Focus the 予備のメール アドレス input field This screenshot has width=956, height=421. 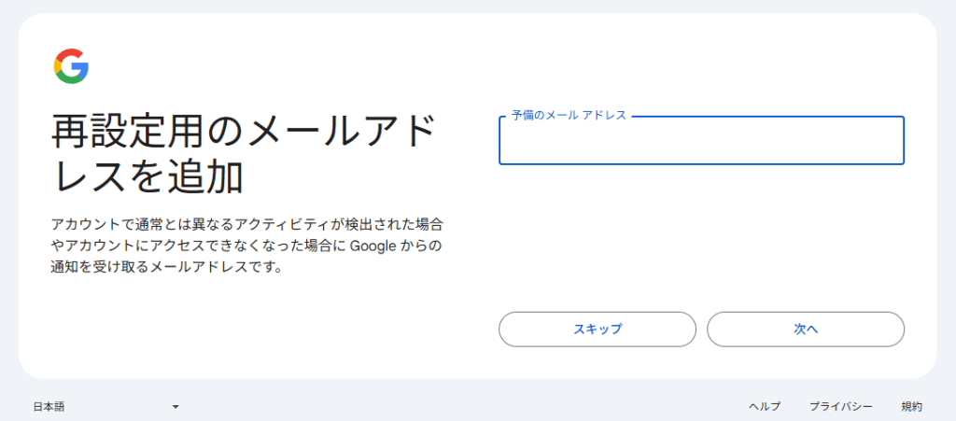coord(701,142)
